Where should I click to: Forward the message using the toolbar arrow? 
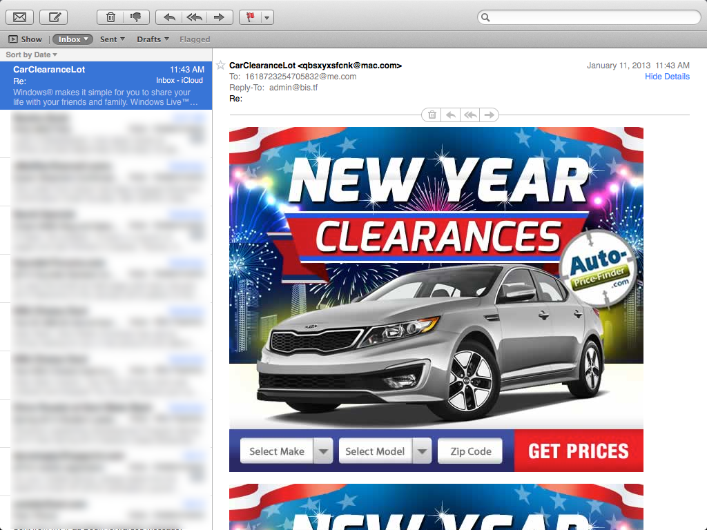coord(220,17)
